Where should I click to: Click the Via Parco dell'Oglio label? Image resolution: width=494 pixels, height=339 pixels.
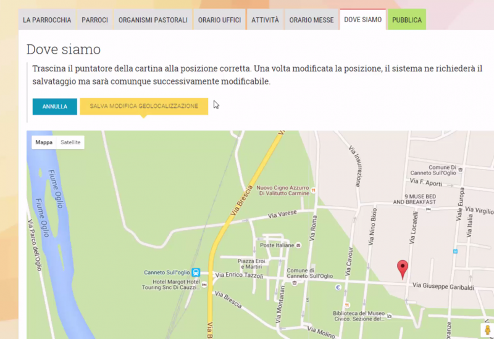click(35, 245)
